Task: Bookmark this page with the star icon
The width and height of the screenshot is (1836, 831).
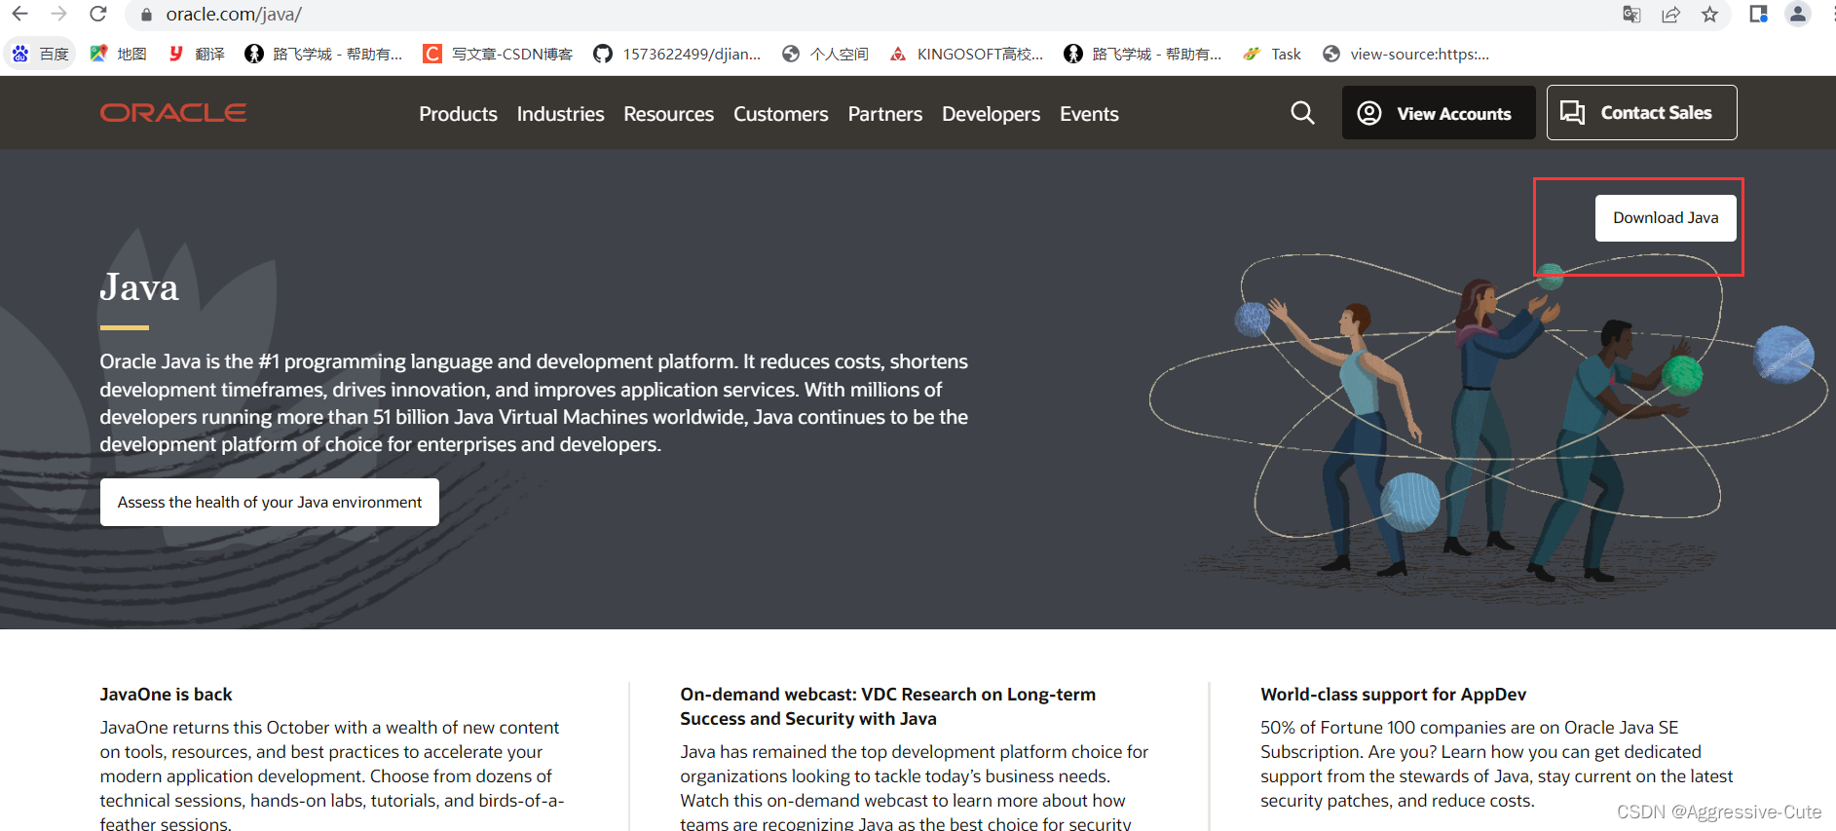Action: tap(1709, 14)
